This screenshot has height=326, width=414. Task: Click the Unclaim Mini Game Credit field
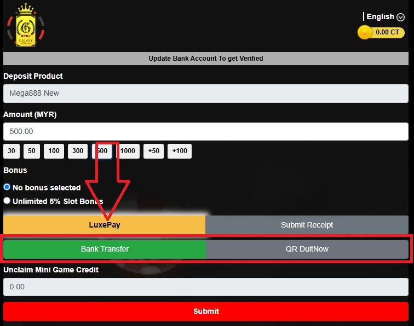pos(206,287)
